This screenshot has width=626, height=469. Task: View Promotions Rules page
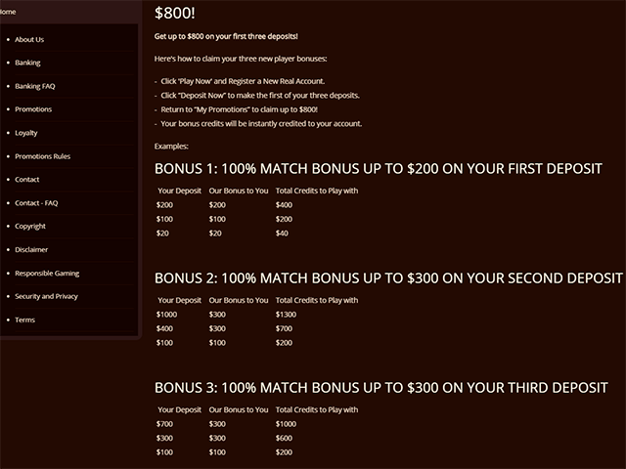coord(42,156)
